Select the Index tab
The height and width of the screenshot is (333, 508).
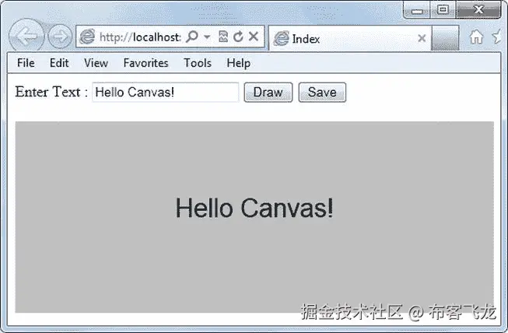point(349,39)
